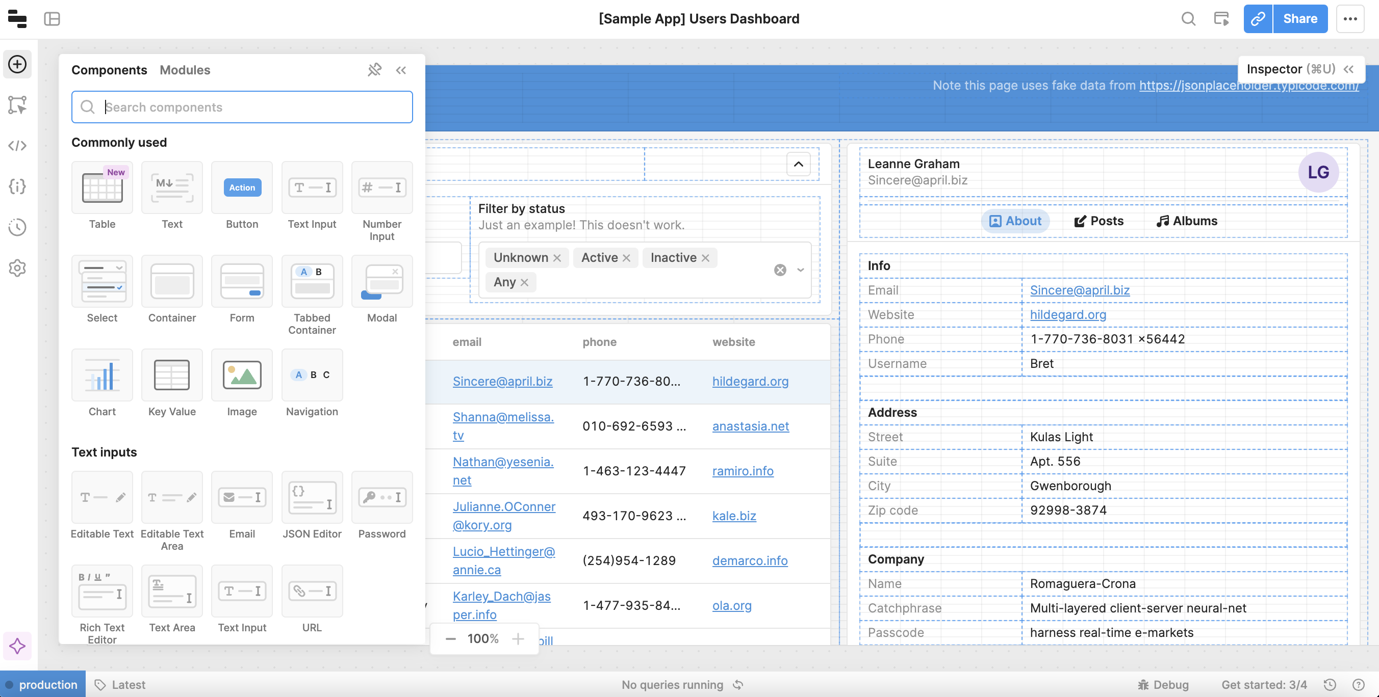Open the app settings gear icon
The width and height of the screenshot is (1379, 697).
[17, 267]
